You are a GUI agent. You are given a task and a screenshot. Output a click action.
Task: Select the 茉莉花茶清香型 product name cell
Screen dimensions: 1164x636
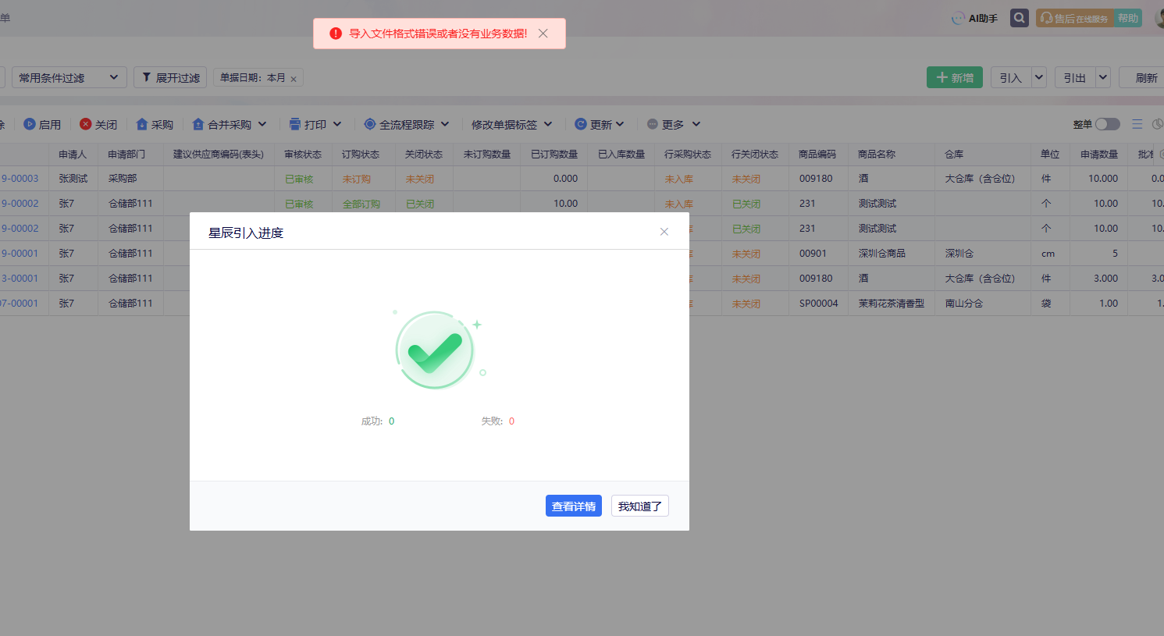[x=892, y=304]
